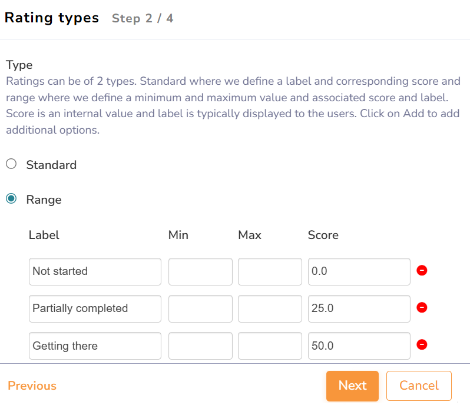This screenshot has height=405, width=470.
Task: Edit the score field showing 0.0
Action: [359, 271]
